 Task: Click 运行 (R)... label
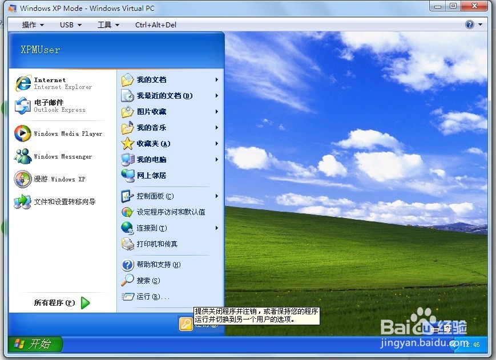tap(153, 297)
